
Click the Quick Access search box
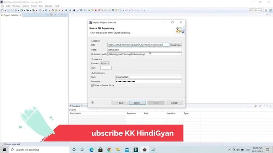pyautogui.click(x=255, y=10)
